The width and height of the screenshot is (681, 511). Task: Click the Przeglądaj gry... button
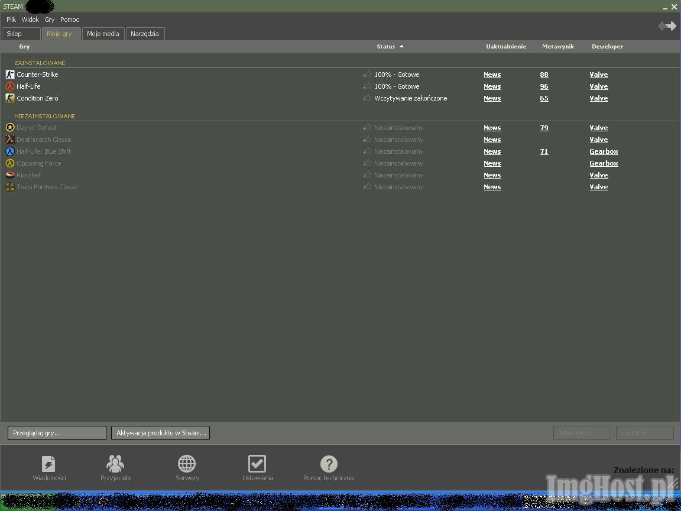57,433
